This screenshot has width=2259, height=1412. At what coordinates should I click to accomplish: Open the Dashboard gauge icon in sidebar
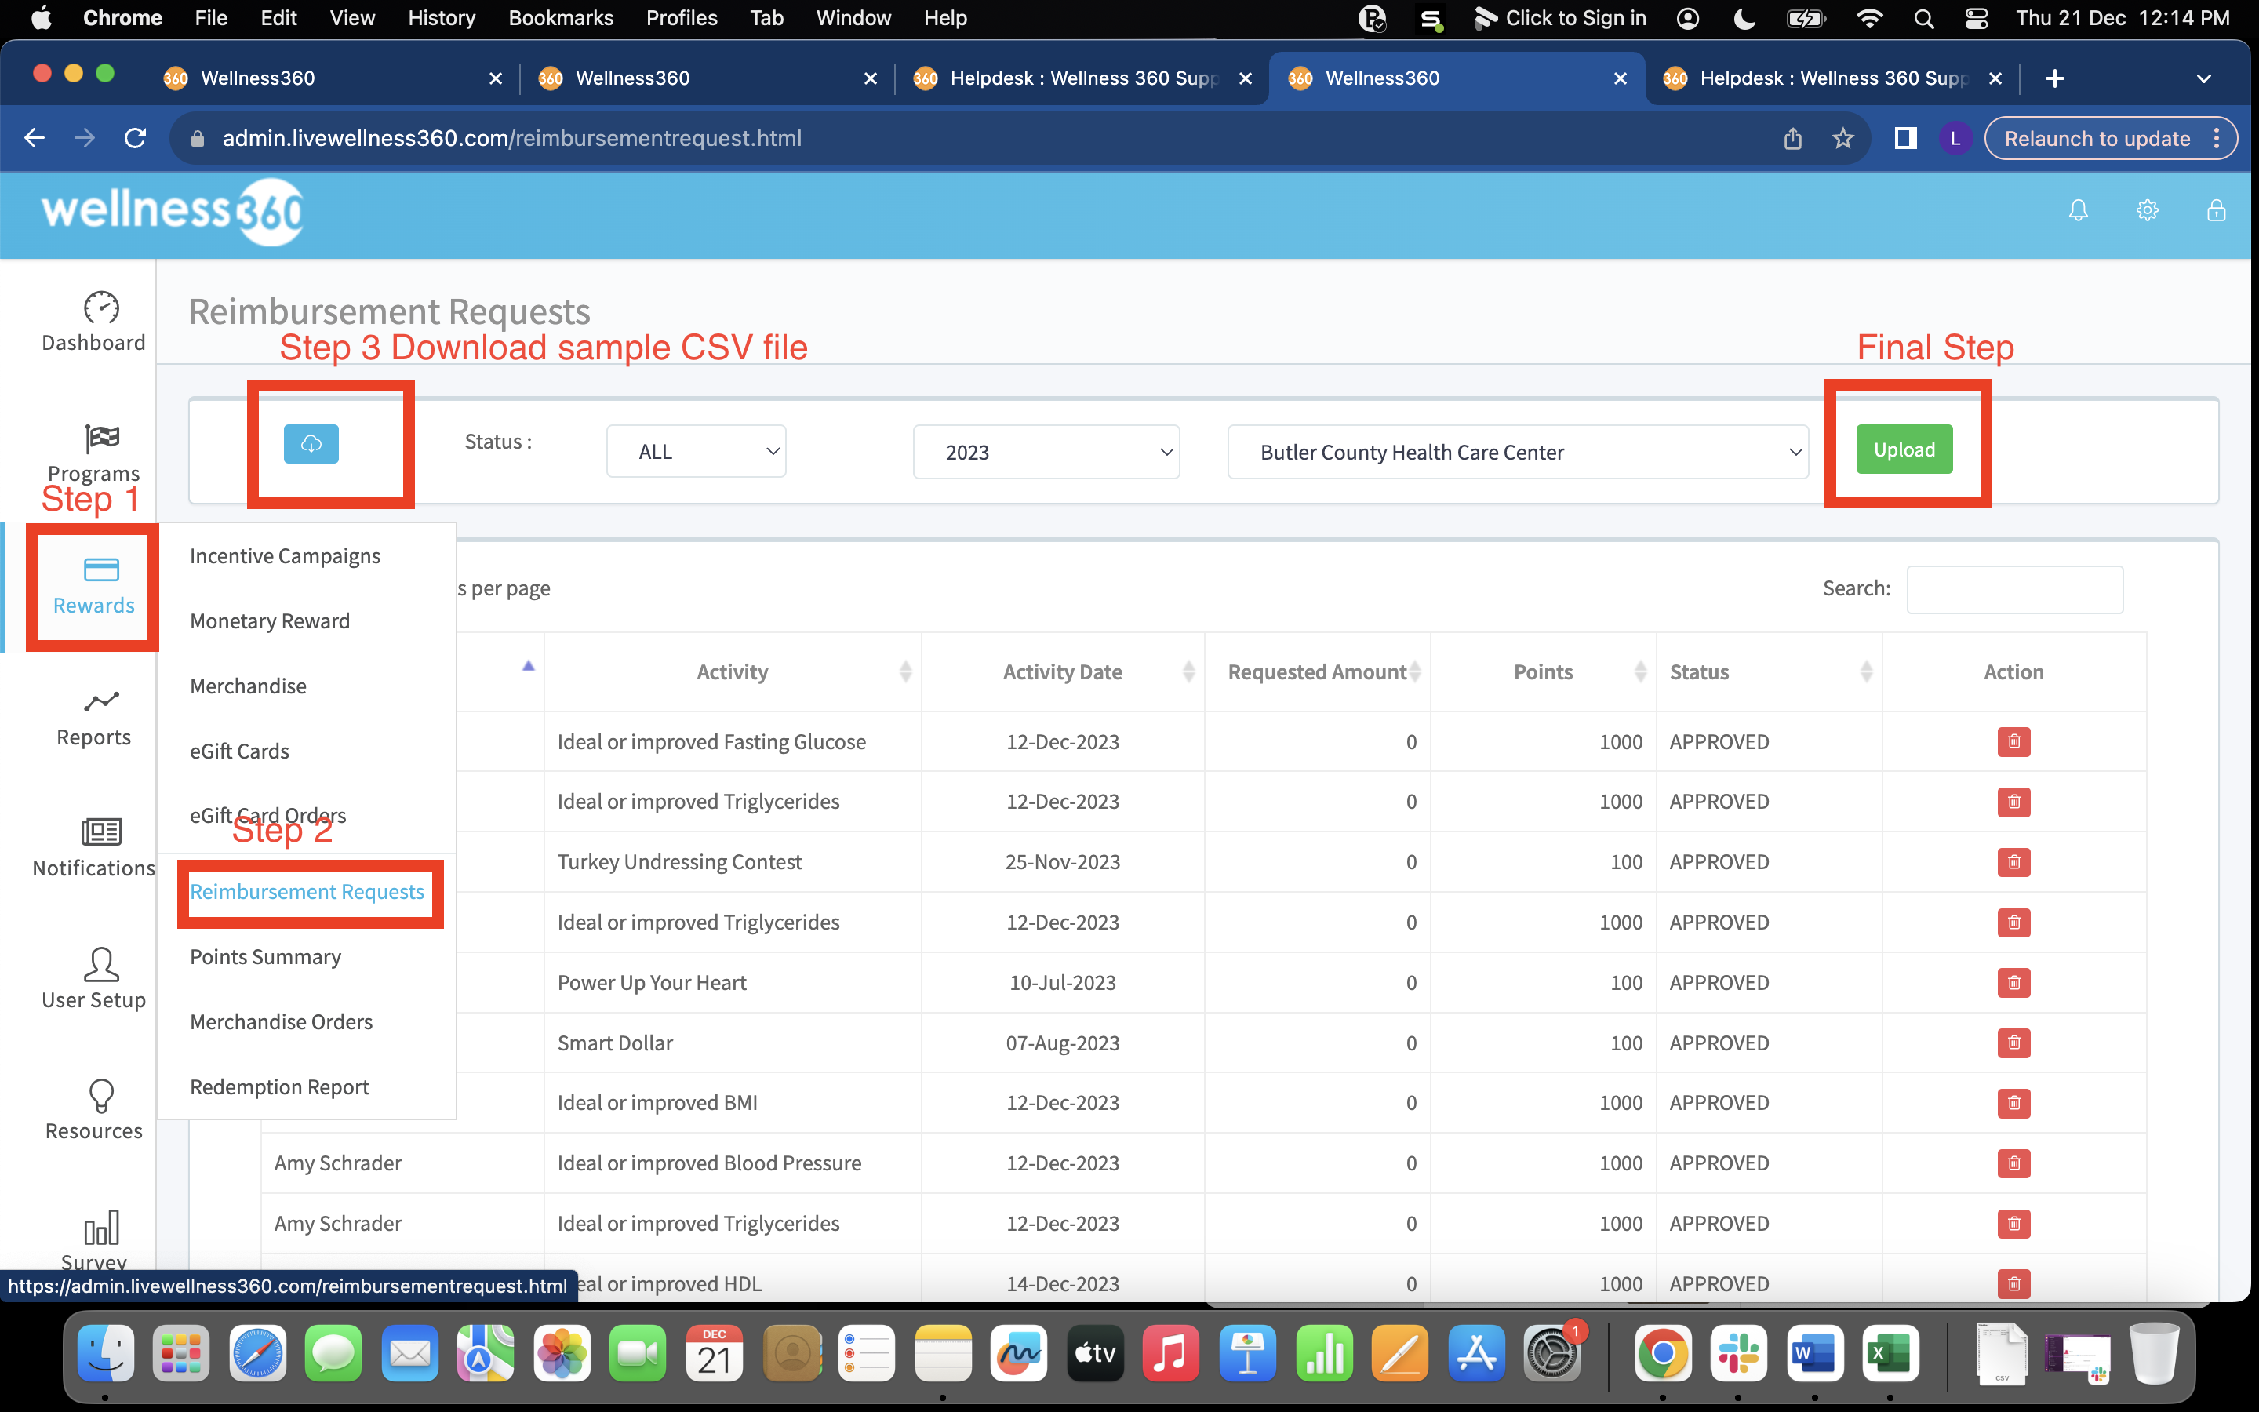pyautogui.click(x=101, y=308)
